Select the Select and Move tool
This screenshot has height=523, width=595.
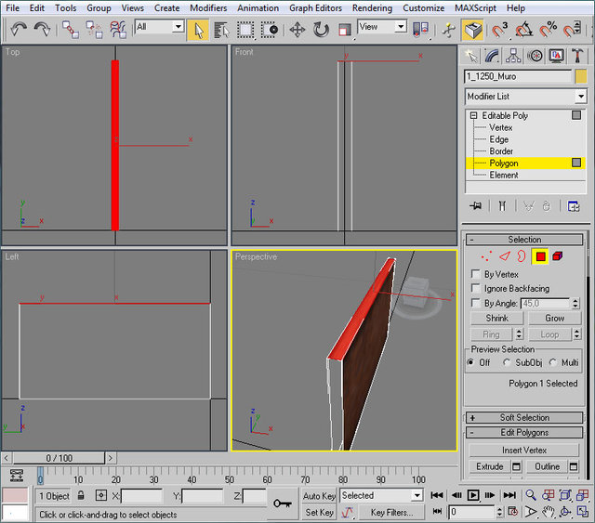point(297,30)
